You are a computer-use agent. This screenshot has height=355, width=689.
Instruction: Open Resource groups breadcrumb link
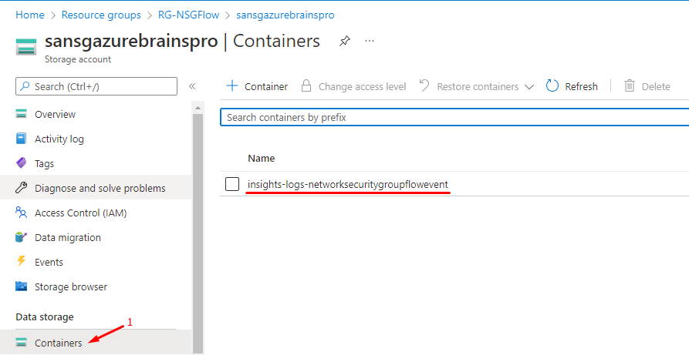[101, 15]
